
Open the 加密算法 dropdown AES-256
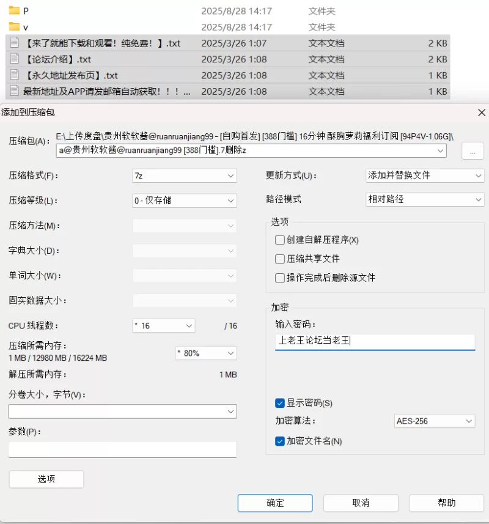tap(434, 421)
